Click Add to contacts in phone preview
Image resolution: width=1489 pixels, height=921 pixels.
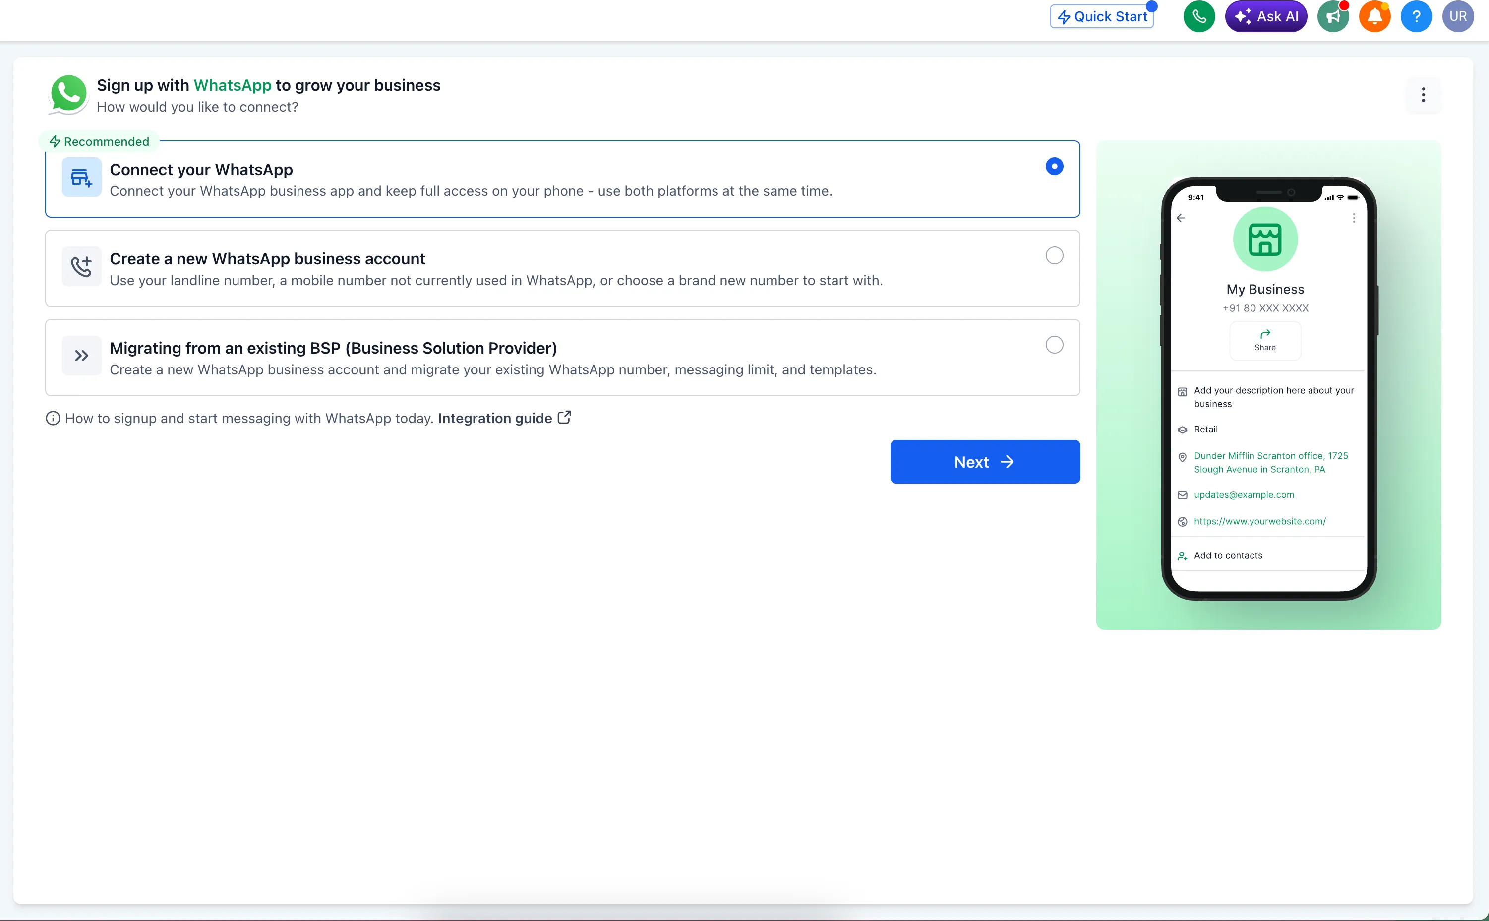[1228, 555]
